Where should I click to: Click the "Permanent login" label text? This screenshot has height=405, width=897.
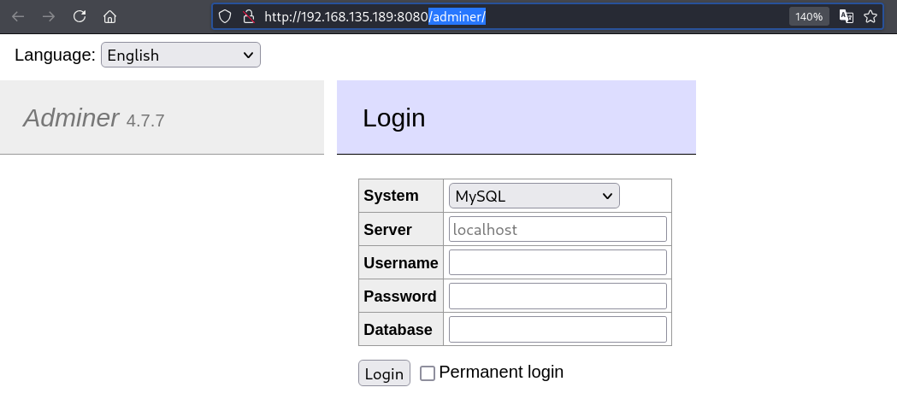pos(501,372)
